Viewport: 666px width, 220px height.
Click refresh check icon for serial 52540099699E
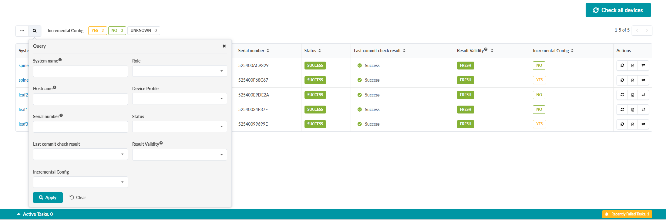(x=622, y=124)
